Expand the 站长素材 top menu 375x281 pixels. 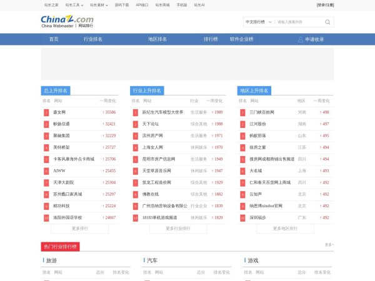point(99,4)
